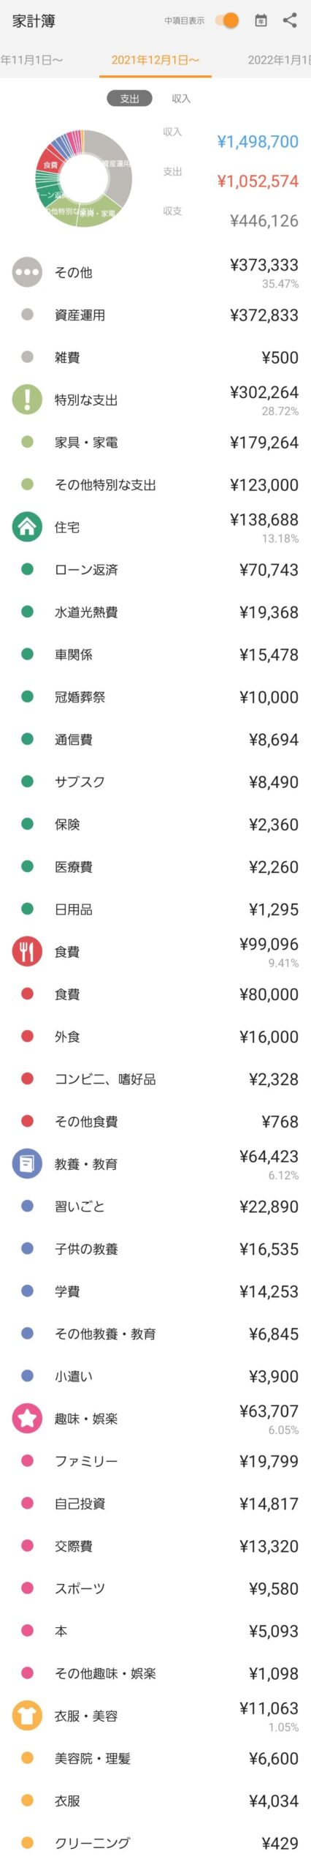Screen dimensions: 311x1873
Task: Open the 趣味・娯楽 star icon
Action: click(x=27, y=1418)
